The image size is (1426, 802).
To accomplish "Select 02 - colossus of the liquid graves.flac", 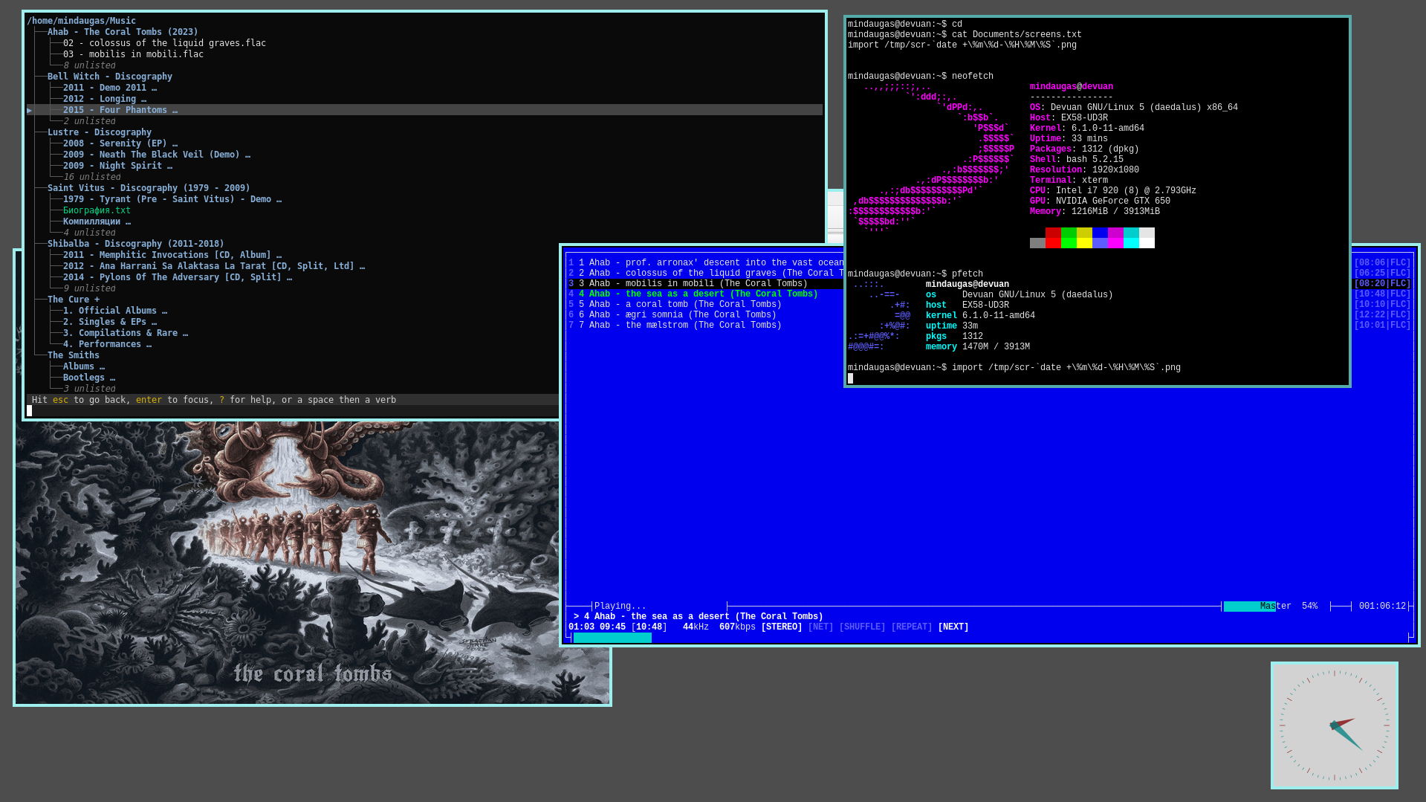I will 164,43.
